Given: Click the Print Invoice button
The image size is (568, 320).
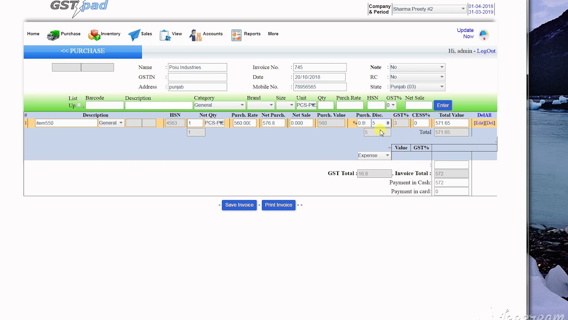Looking at the screenshot, I should coord(279,205).
